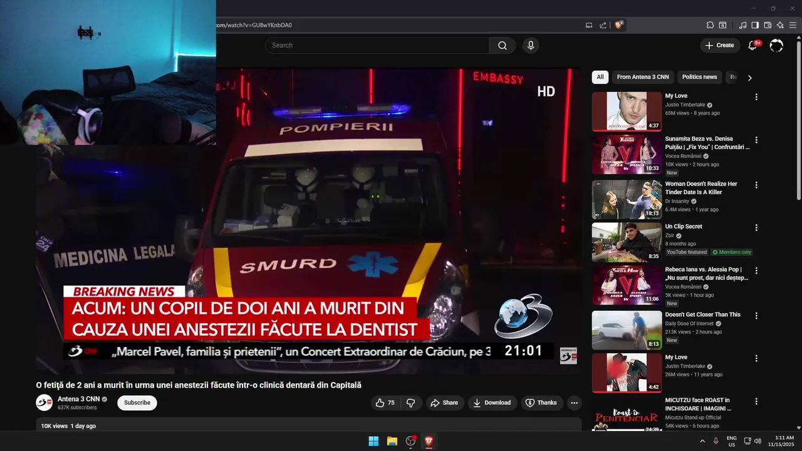802x451 pixels.
Task: Open the Windows Start button
Action: [x=373, y=441]
